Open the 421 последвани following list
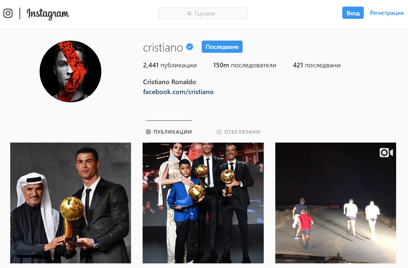Image resolution: width=408 pixels, height=268 pixels. tap(317, 65)
